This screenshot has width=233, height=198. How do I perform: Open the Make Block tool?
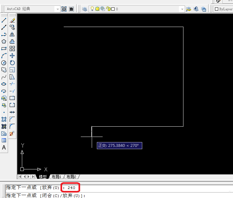point(4,105)
